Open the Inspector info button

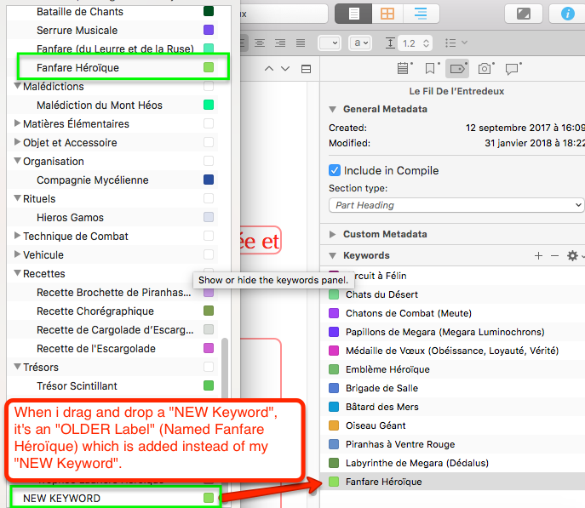567,14
